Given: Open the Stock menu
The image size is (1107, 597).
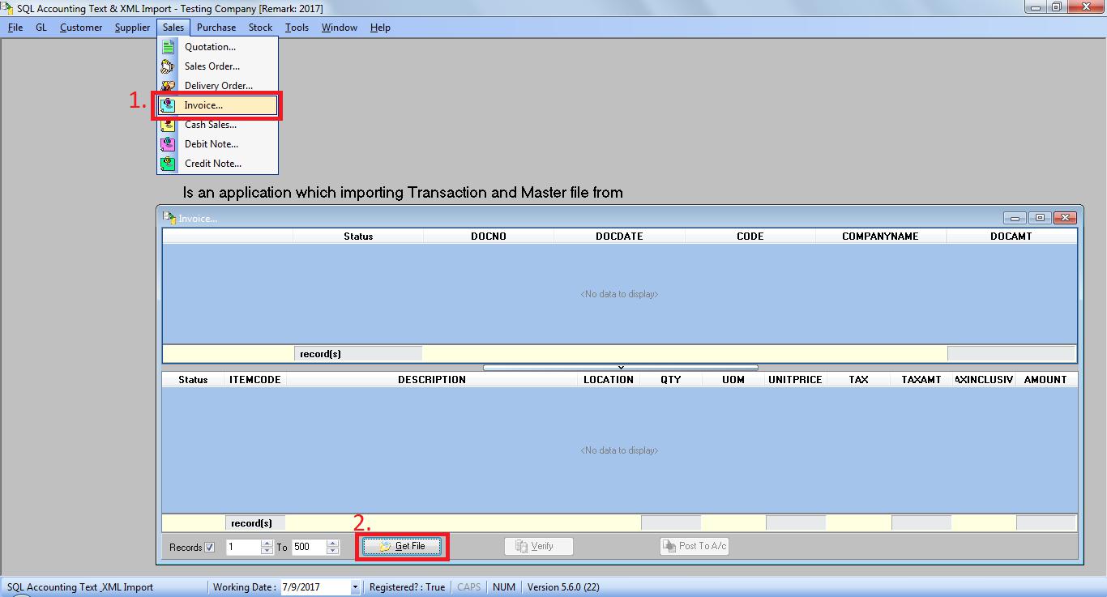Looking at the screenshot, I should pyautogui.click(x=260, y=27).
